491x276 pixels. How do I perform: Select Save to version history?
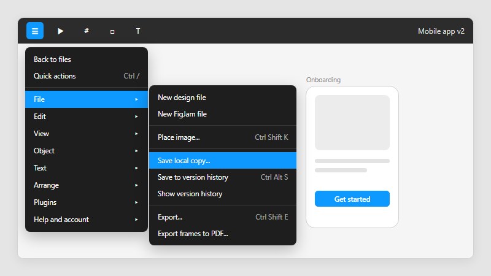(x=223, y=177)
